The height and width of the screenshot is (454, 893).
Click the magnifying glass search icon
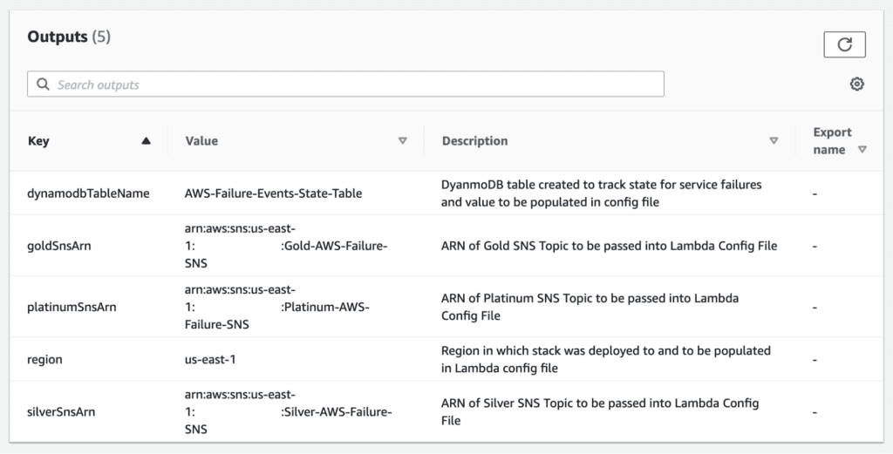(x=43, y=85)
